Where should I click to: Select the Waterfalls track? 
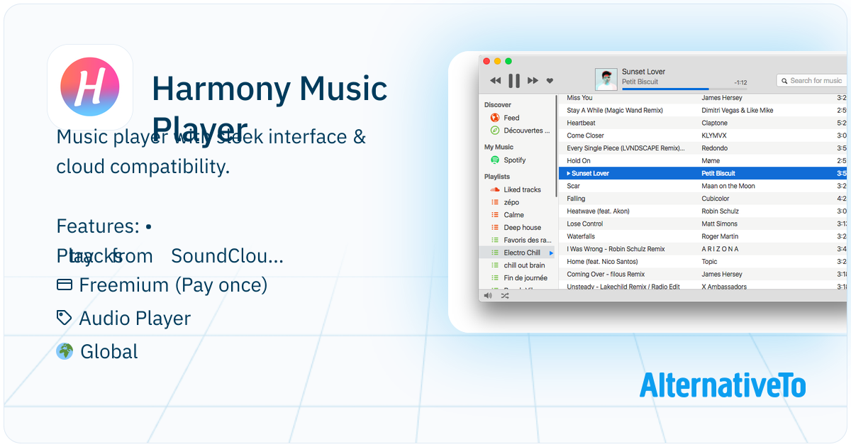pos(703,236)
